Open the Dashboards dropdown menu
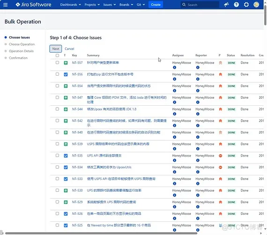The width and height of the screenshot is (267, 235). click(x=70, y=5)
